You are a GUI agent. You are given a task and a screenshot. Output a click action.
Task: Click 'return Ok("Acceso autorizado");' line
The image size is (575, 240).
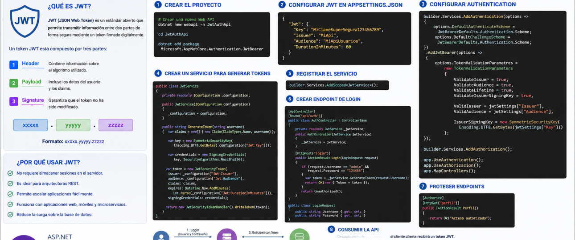point(460,218)
